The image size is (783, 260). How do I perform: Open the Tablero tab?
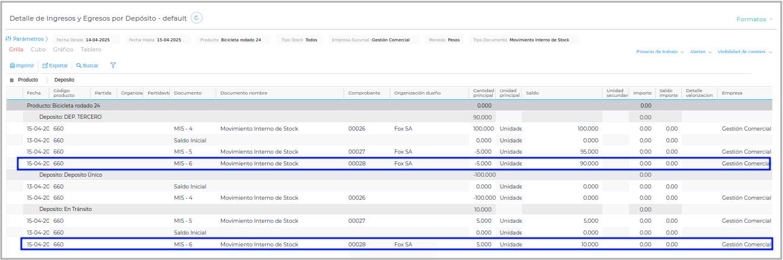click(91, 50)
